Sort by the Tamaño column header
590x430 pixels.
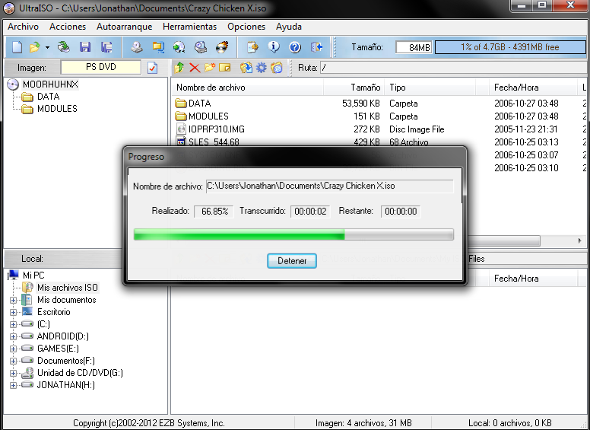[354, 88]
